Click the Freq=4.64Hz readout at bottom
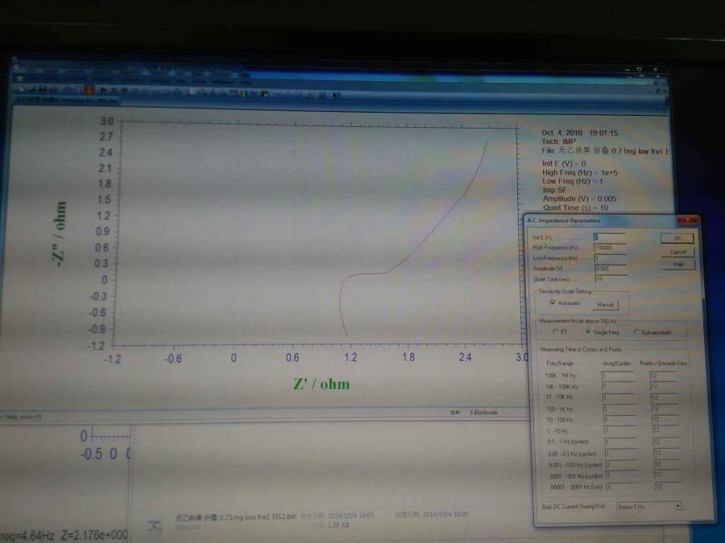This screenshot has height=543, width=725. click(27, 536)
